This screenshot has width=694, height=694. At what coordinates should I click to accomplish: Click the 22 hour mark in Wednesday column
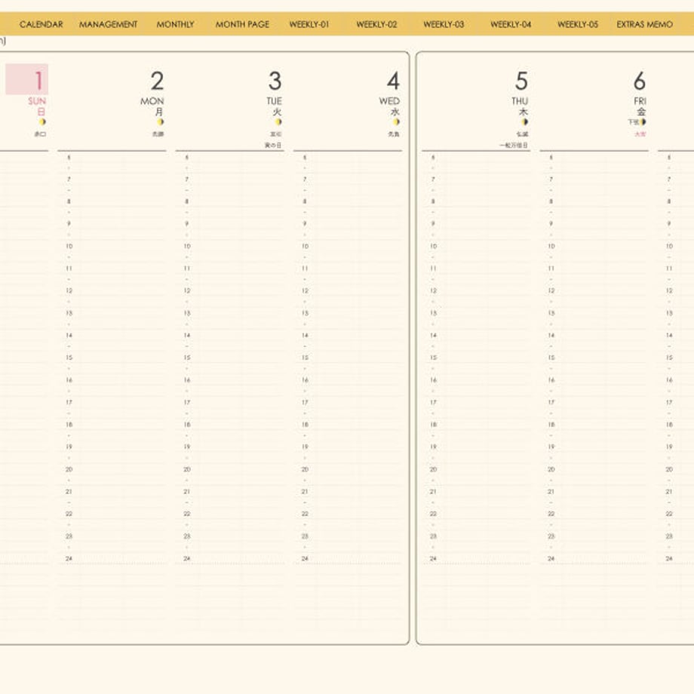pyautogui.click(x=305, y=514)
